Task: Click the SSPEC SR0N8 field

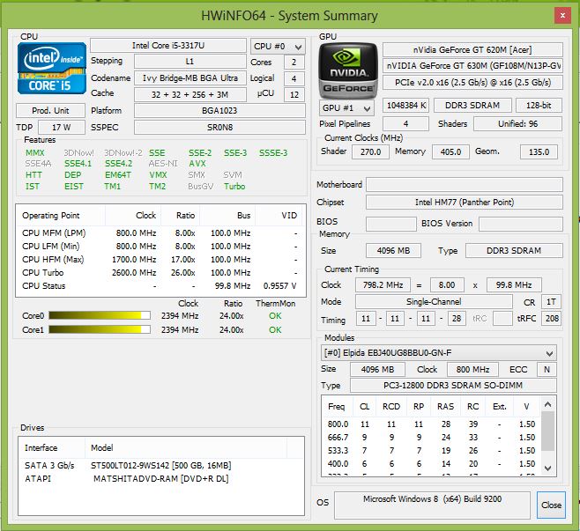Action: [x=219, y=127]
